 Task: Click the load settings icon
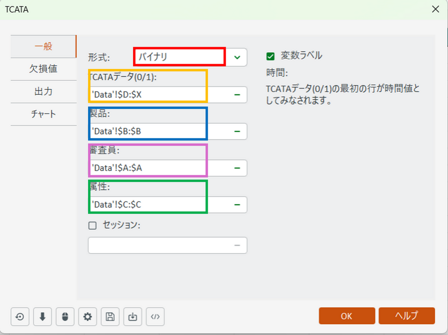(133, 317)
